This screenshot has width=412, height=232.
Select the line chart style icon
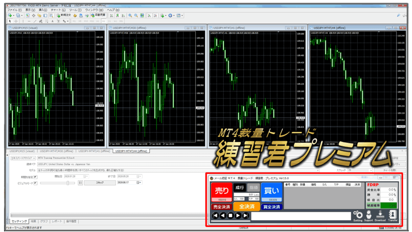pos(123,15)
